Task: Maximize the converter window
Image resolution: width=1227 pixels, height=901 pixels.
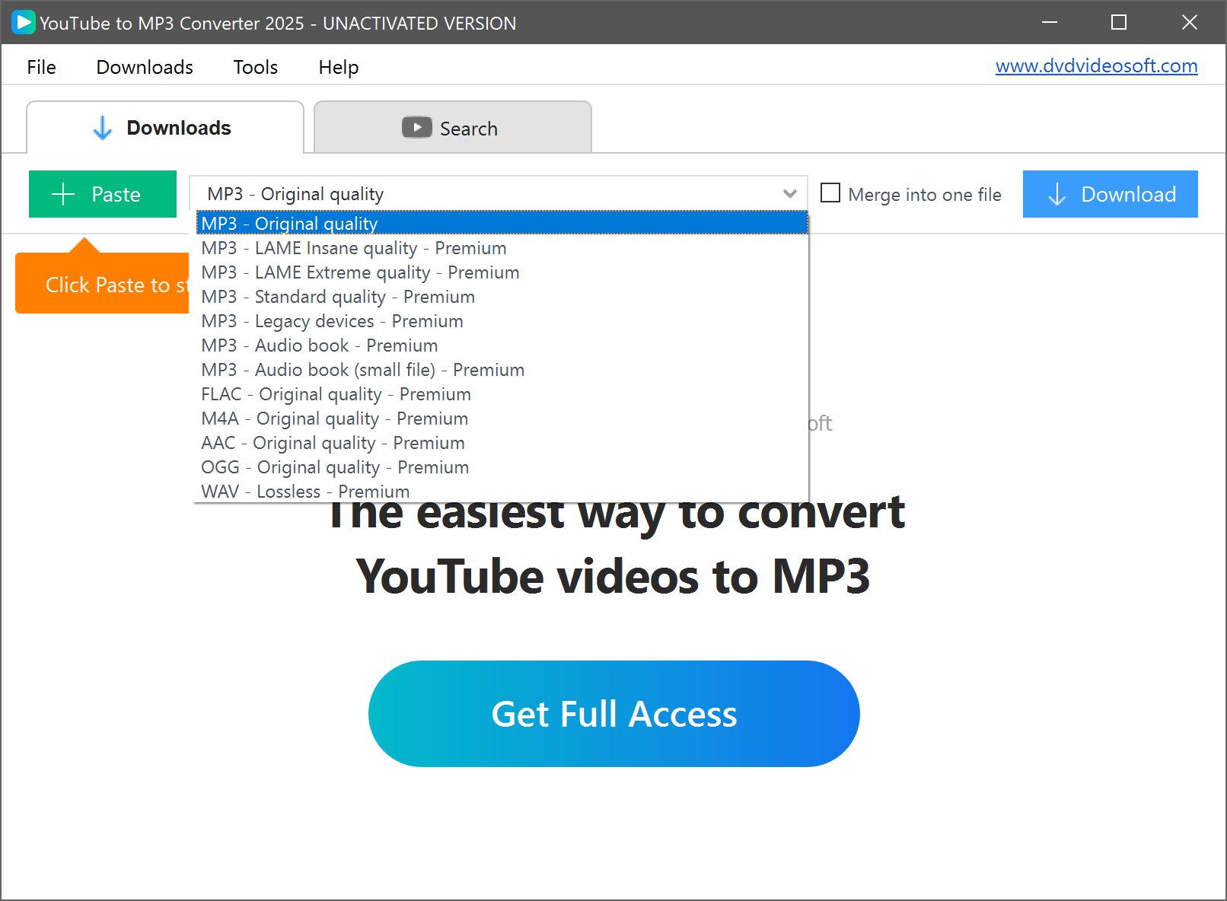Action: 1119,22
